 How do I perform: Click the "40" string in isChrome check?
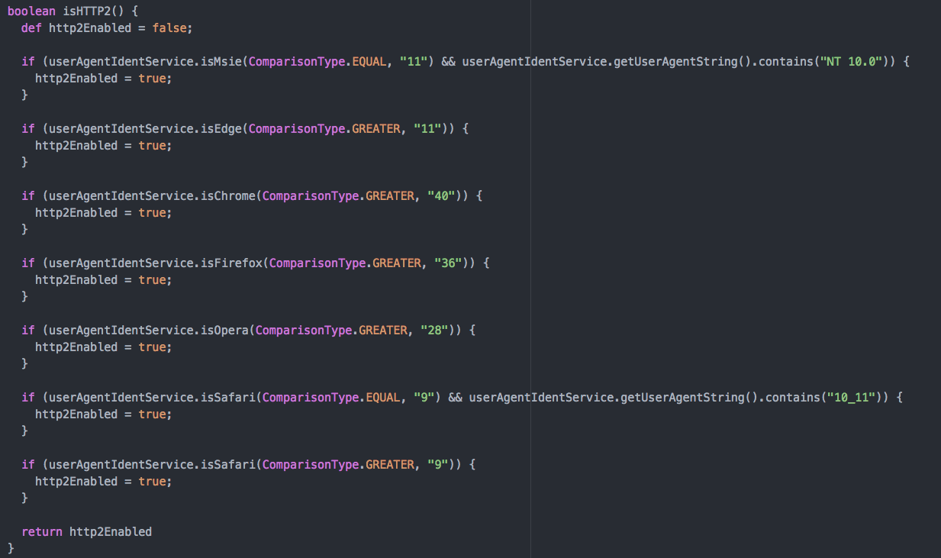442,196
